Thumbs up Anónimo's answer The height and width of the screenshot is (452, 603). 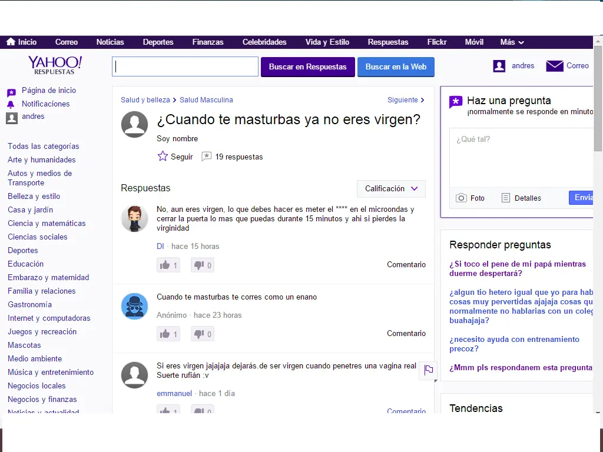(168, 334)
